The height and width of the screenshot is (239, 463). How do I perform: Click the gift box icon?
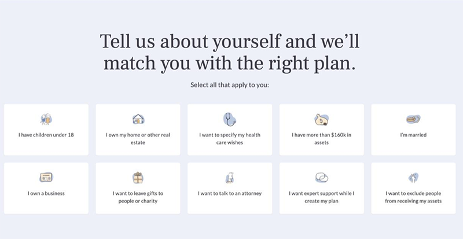(x=138, y=178)
